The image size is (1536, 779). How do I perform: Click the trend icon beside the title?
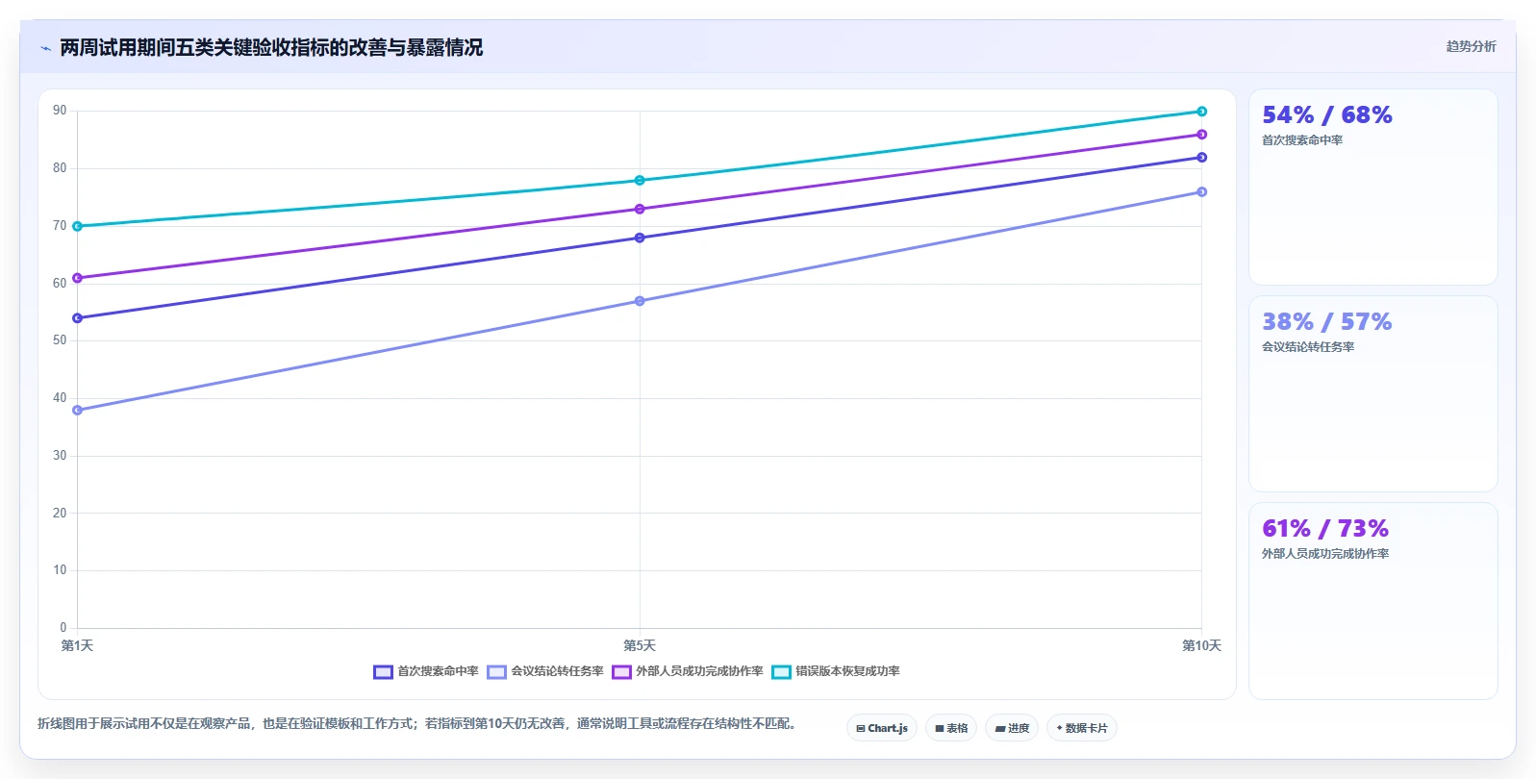[x=45, y=48]
